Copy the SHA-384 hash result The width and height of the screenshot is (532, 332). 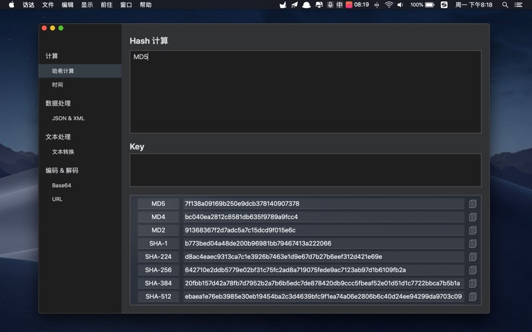coord(473,284)
